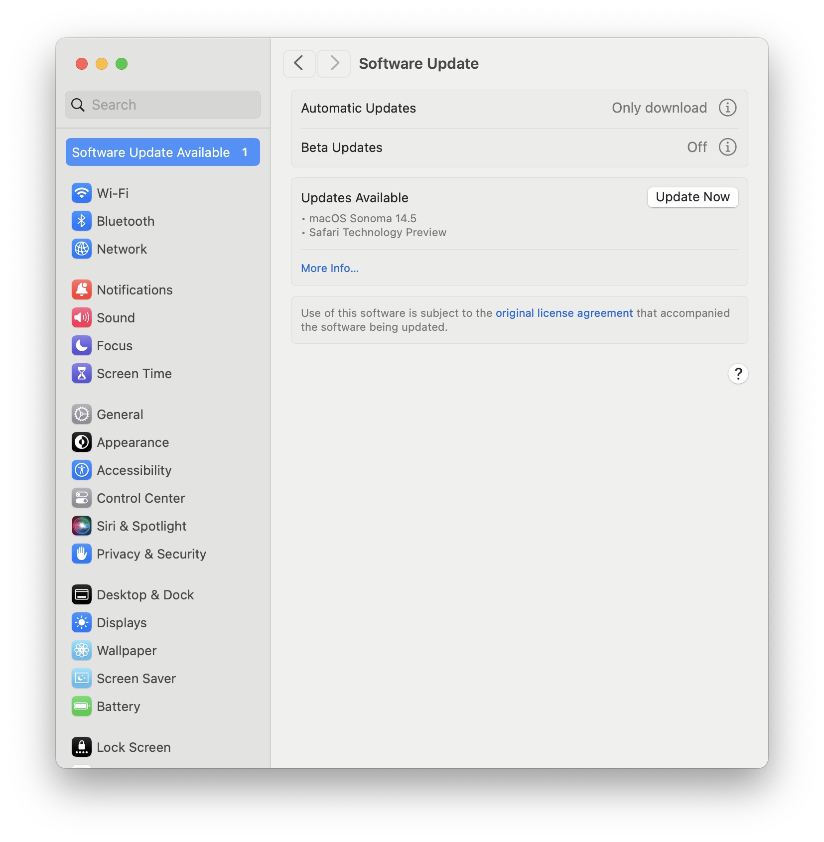Open the Screen Saver icon

tap(81, 679)
